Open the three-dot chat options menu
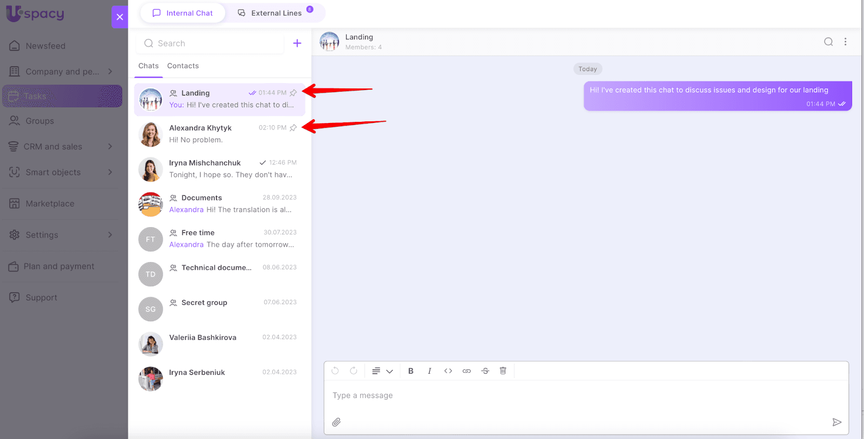This screenshot has height=439, width=864. click(x=845, y=42)
